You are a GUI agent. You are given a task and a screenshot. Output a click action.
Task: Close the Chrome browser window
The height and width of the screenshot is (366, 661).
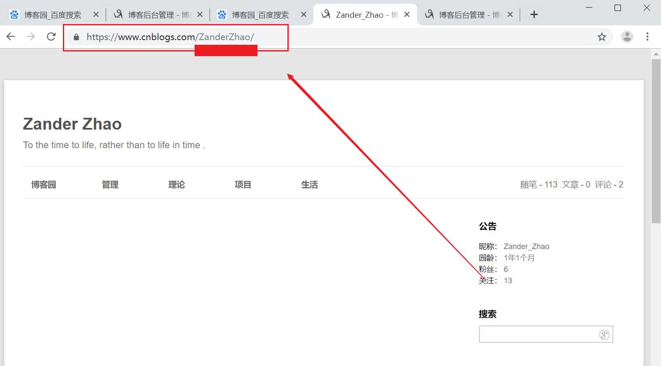647,8
